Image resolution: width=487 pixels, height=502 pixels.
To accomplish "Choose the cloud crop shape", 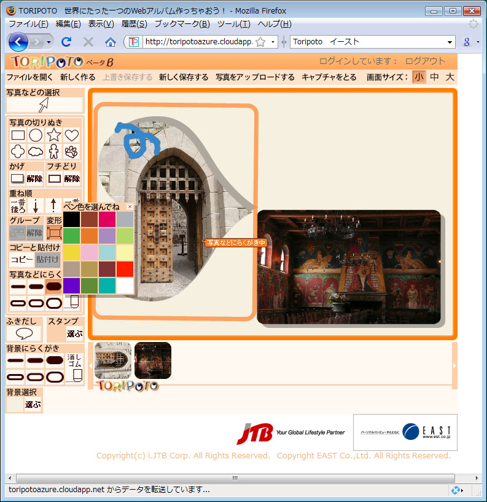I will tap(36, 151).
